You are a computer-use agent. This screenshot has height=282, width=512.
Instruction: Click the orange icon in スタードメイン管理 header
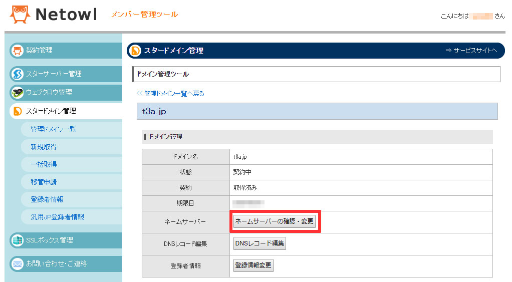(135, 51)
